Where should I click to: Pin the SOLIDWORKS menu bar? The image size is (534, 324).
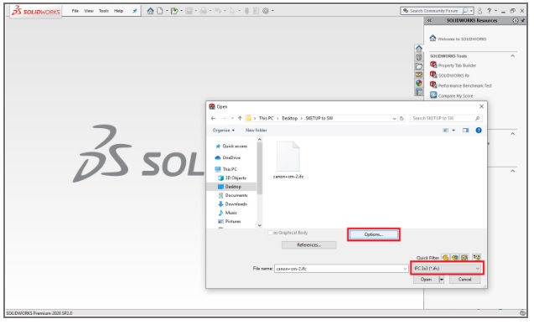point(135,11)
